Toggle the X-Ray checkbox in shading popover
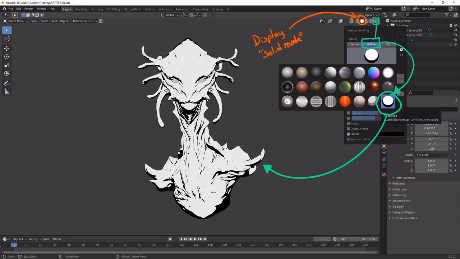 (x=348, y=113)
